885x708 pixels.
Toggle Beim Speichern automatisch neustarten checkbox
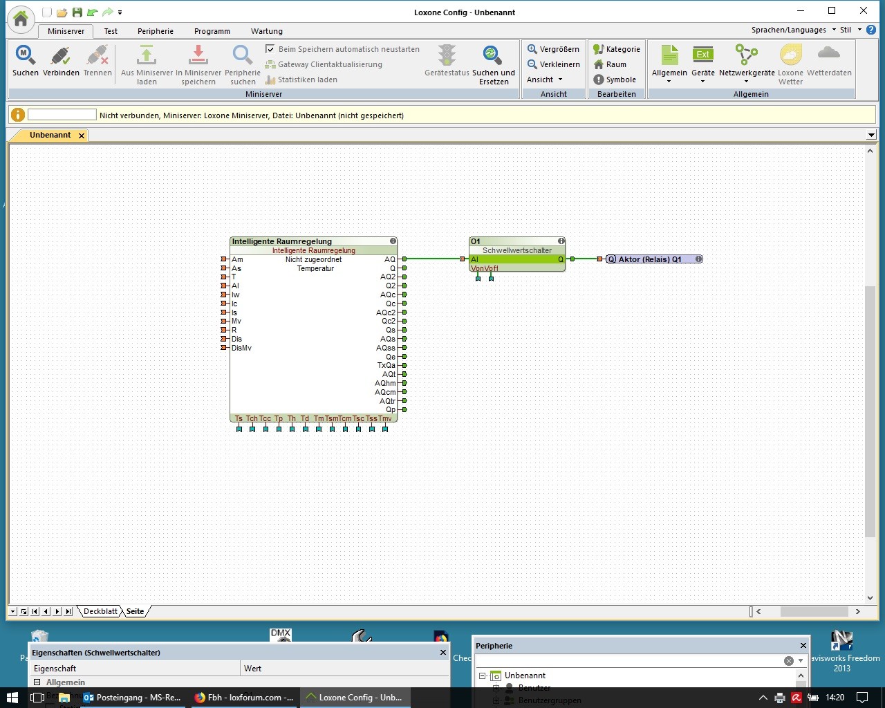(270, 49)
